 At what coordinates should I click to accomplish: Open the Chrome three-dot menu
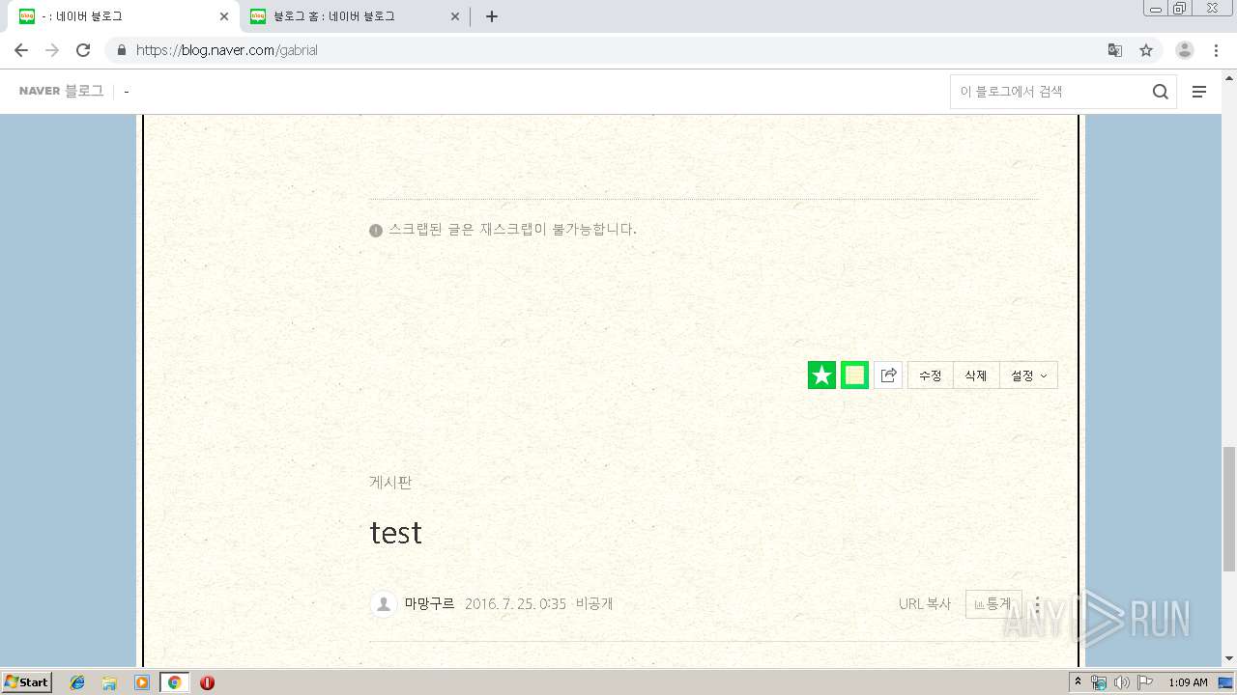click(x=1216, y=50)
